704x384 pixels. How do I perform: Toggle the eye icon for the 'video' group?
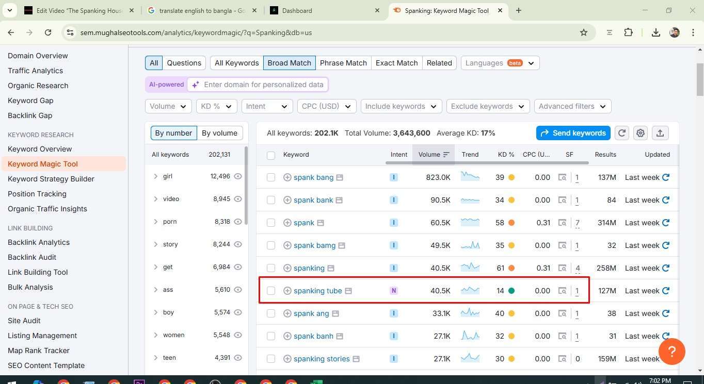pos(238,199)
